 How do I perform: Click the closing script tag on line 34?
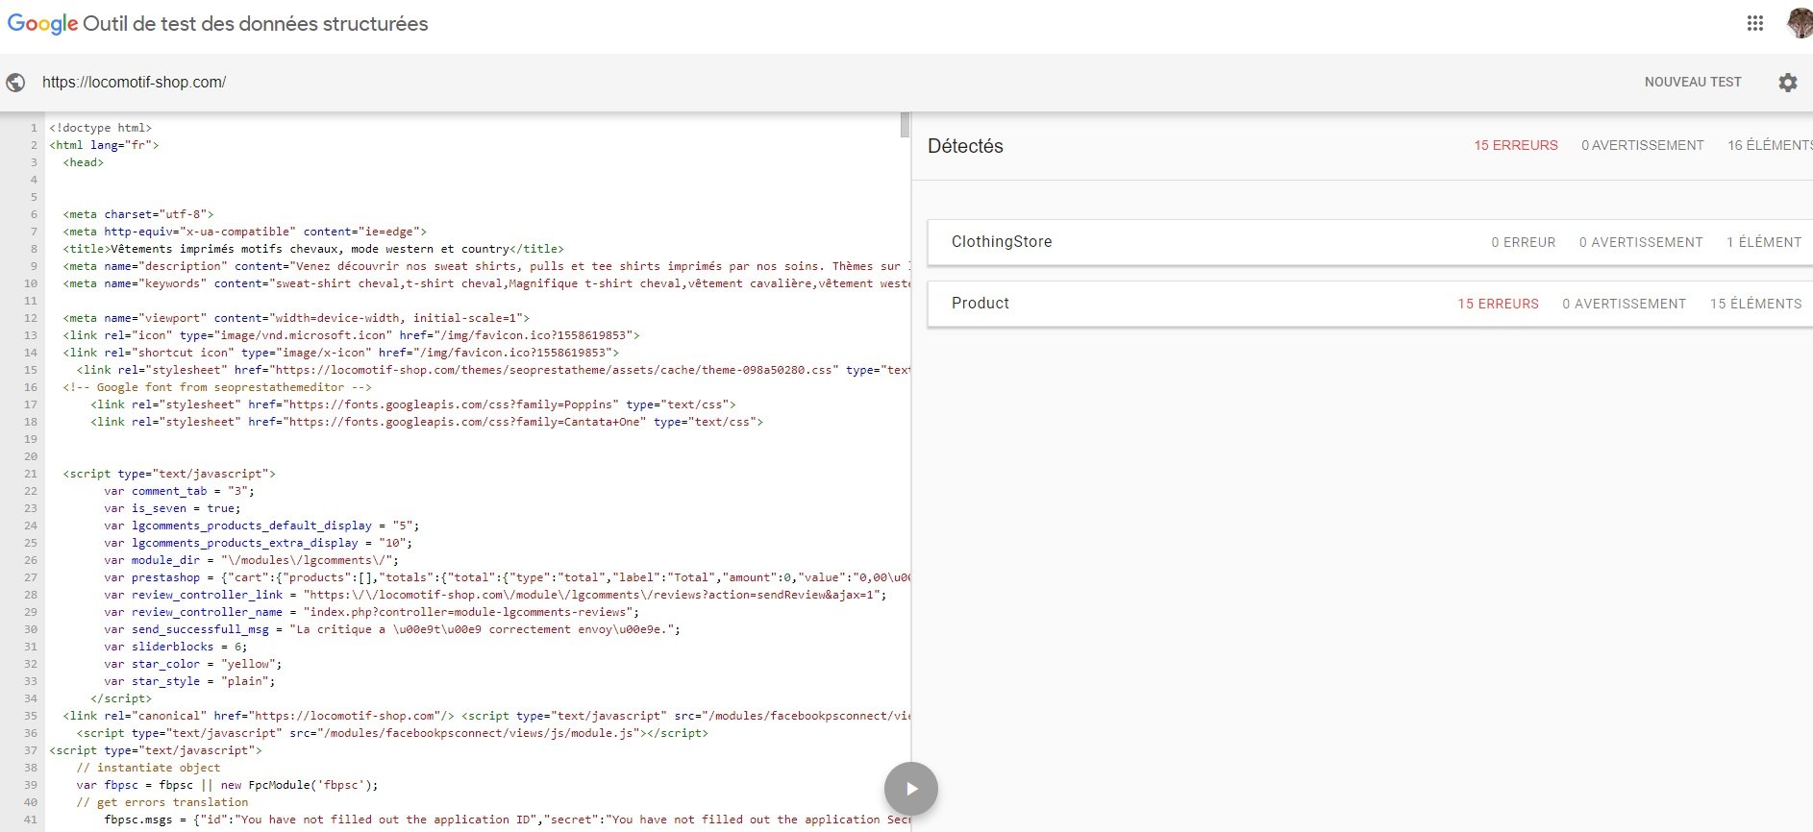121,698
